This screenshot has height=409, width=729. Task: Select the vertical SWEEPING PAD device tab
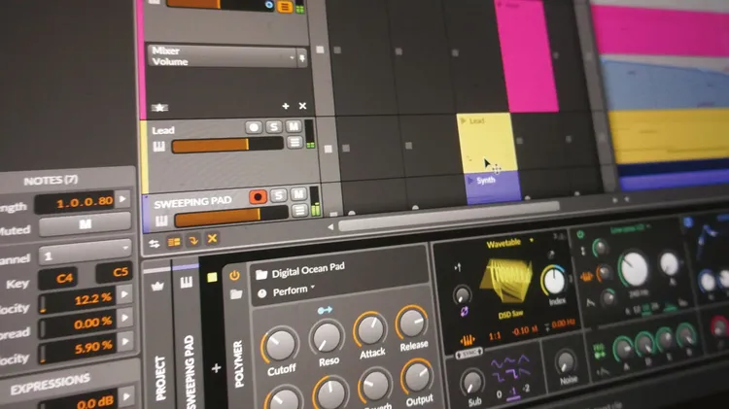[x=190, y=372]
